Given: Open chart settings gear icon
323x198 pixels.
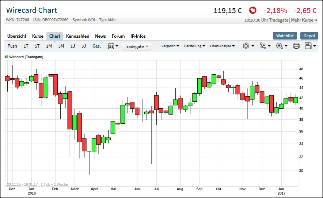Looking at the screenshot, I should (246, 46).
